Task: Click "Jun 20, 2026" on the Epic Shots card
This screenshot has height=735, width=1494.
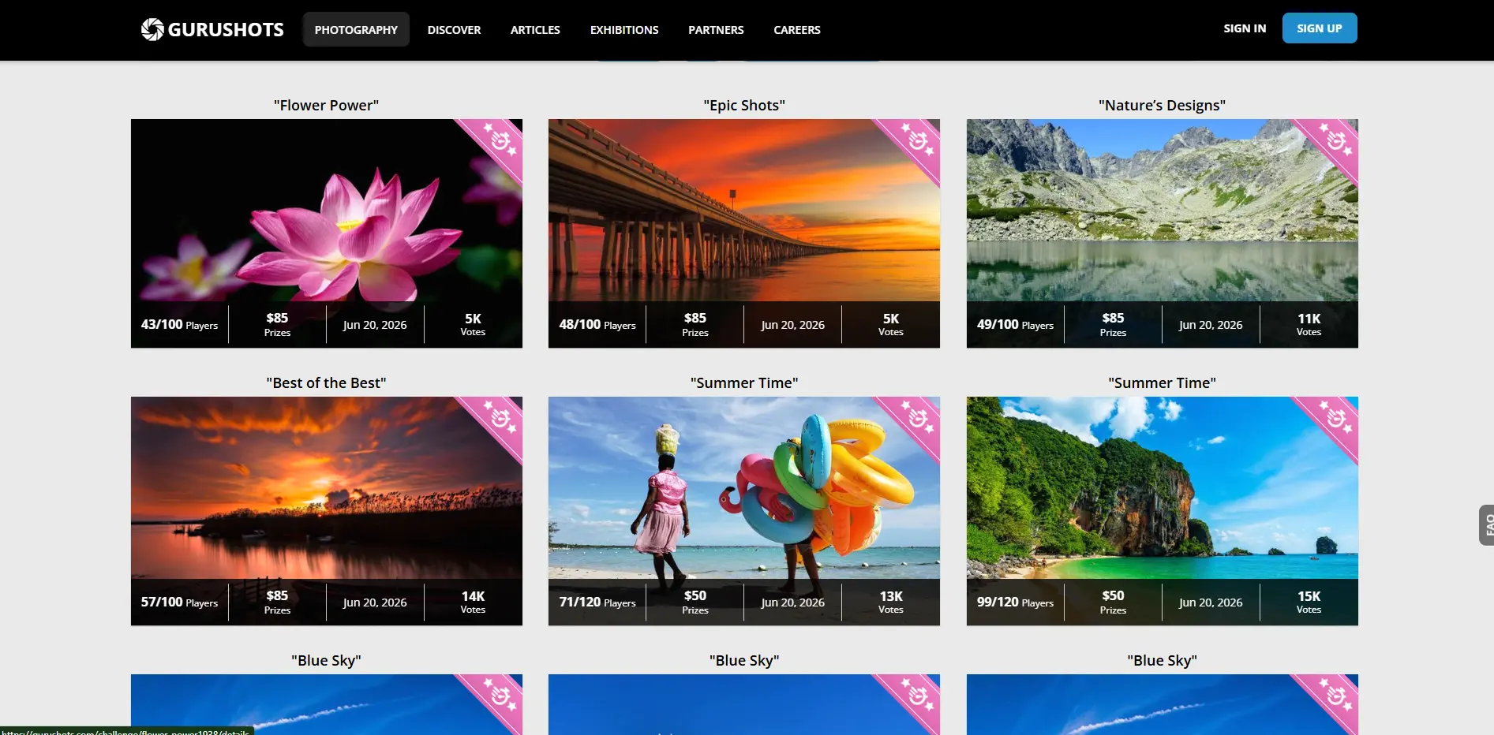Action: 792,325
